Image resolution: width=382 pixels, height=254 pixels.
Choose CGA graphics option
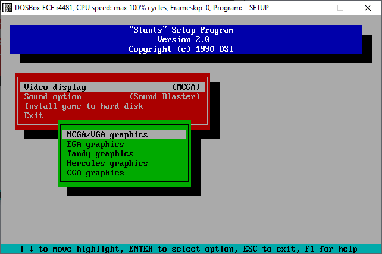124,173
